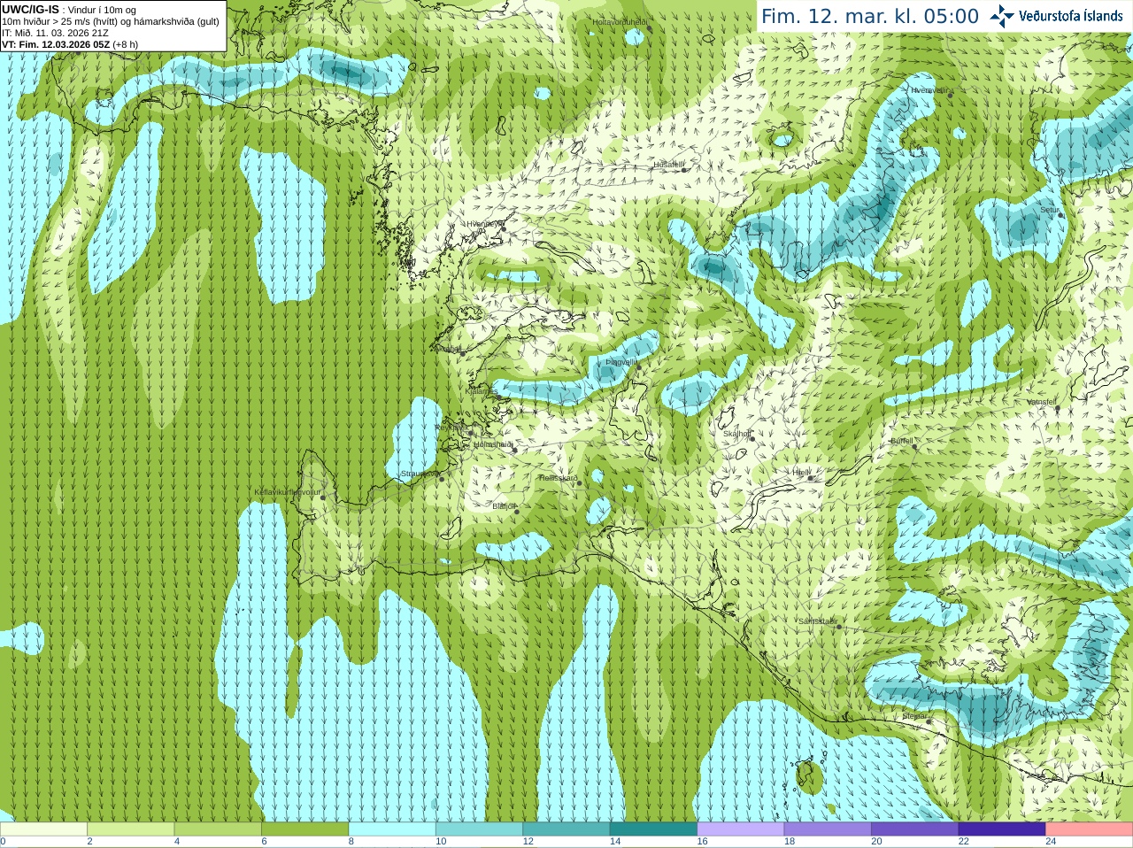The image size is (1133, 848).
Task: Click the 0–2 m/s legend swatch
Action: click(43, 829)
